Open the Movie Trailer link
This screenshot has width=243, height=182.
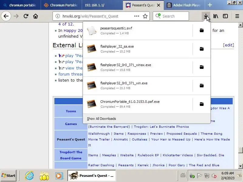[99, 139]
